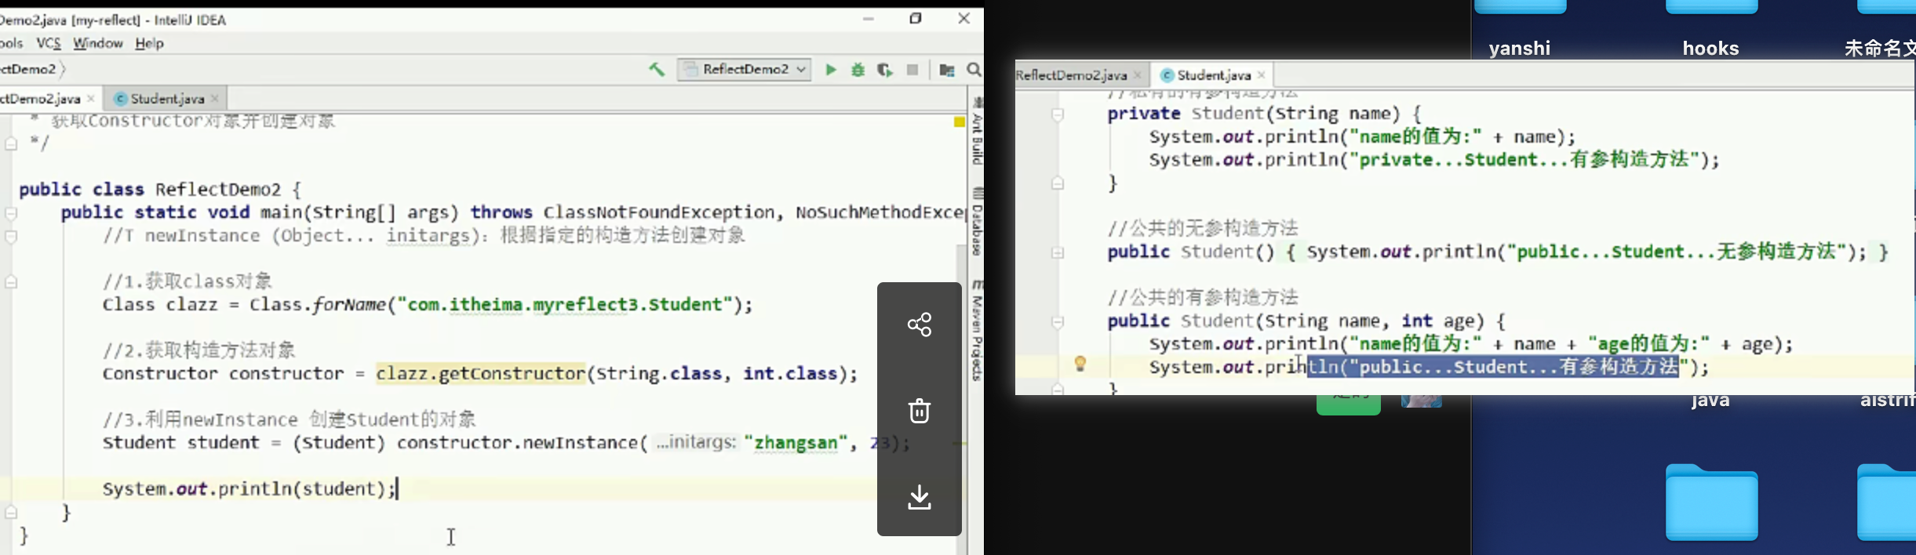Click the "zhangsan" string argument
This screenshot has height=555, width=1916.
click(796, 443)
